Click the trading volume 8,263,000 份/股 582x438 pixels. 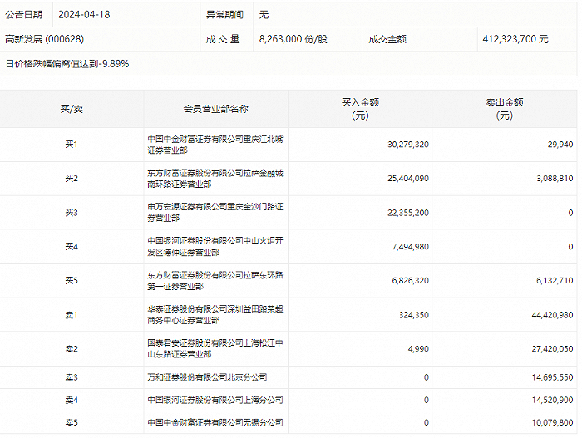pos(293,39)
